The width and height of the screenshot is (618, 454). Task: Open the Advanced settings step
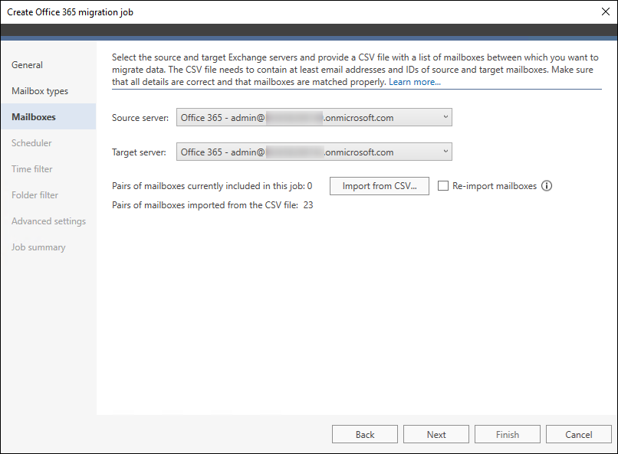tap(48, 221)
